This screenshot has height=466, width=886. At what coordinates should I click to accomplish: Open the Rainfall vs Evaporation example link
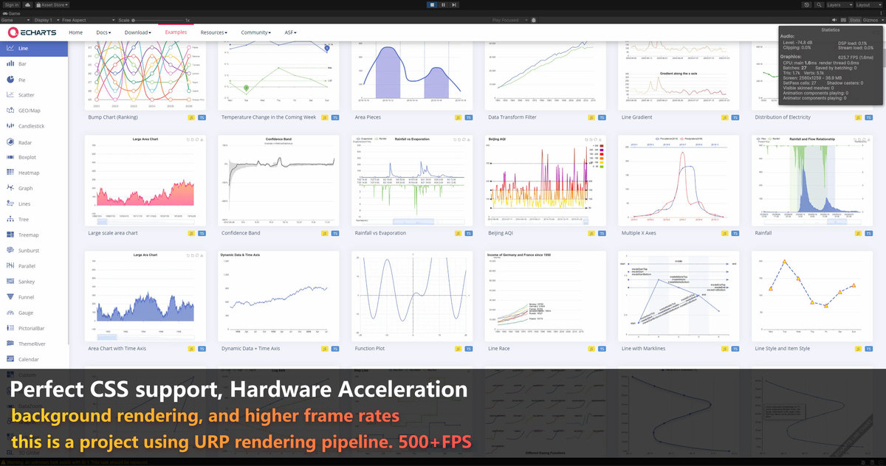pos(380,233)
